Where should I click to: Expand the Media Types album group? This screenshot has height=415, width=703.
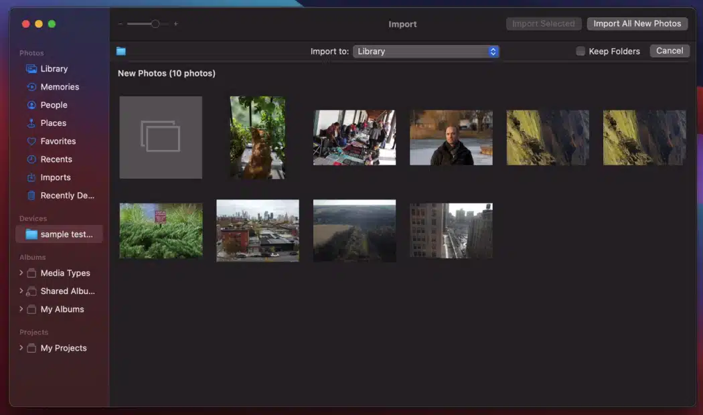[21, 273]
